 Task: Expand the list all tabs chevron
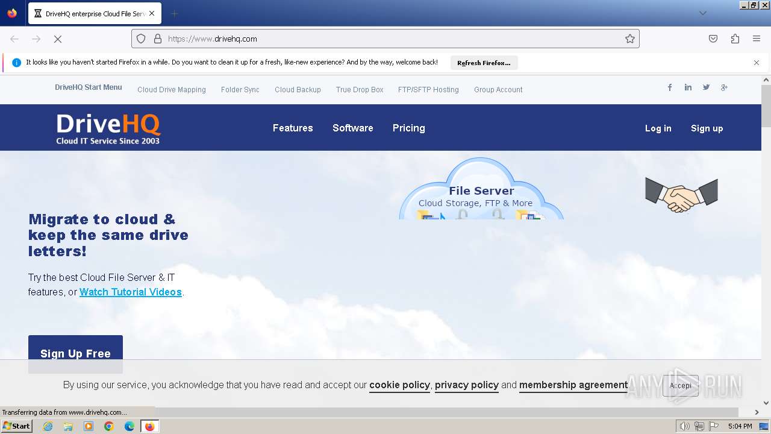702,13
